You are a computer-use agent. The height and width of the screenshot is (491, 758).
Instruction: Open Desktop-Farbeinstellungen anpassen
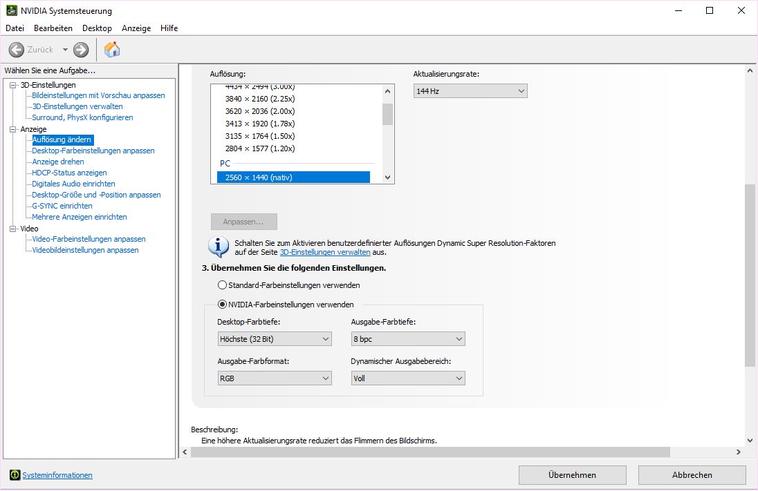(x=93, y=151)
